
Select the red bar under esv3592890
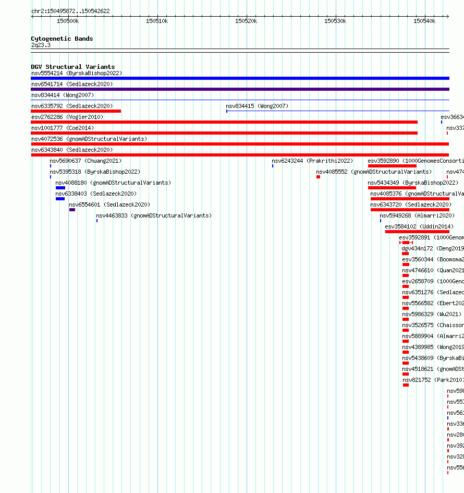pos(392,166)
